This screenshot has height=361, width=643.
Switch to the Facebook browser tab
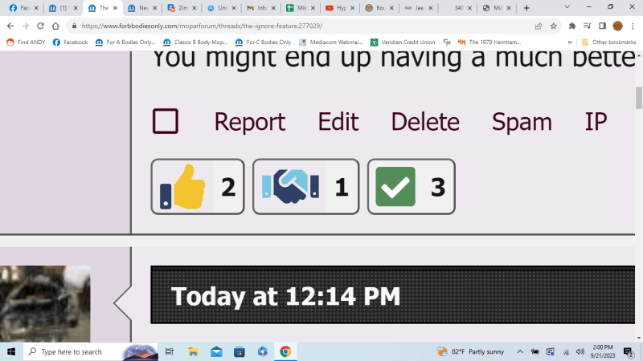coord(20,7)
